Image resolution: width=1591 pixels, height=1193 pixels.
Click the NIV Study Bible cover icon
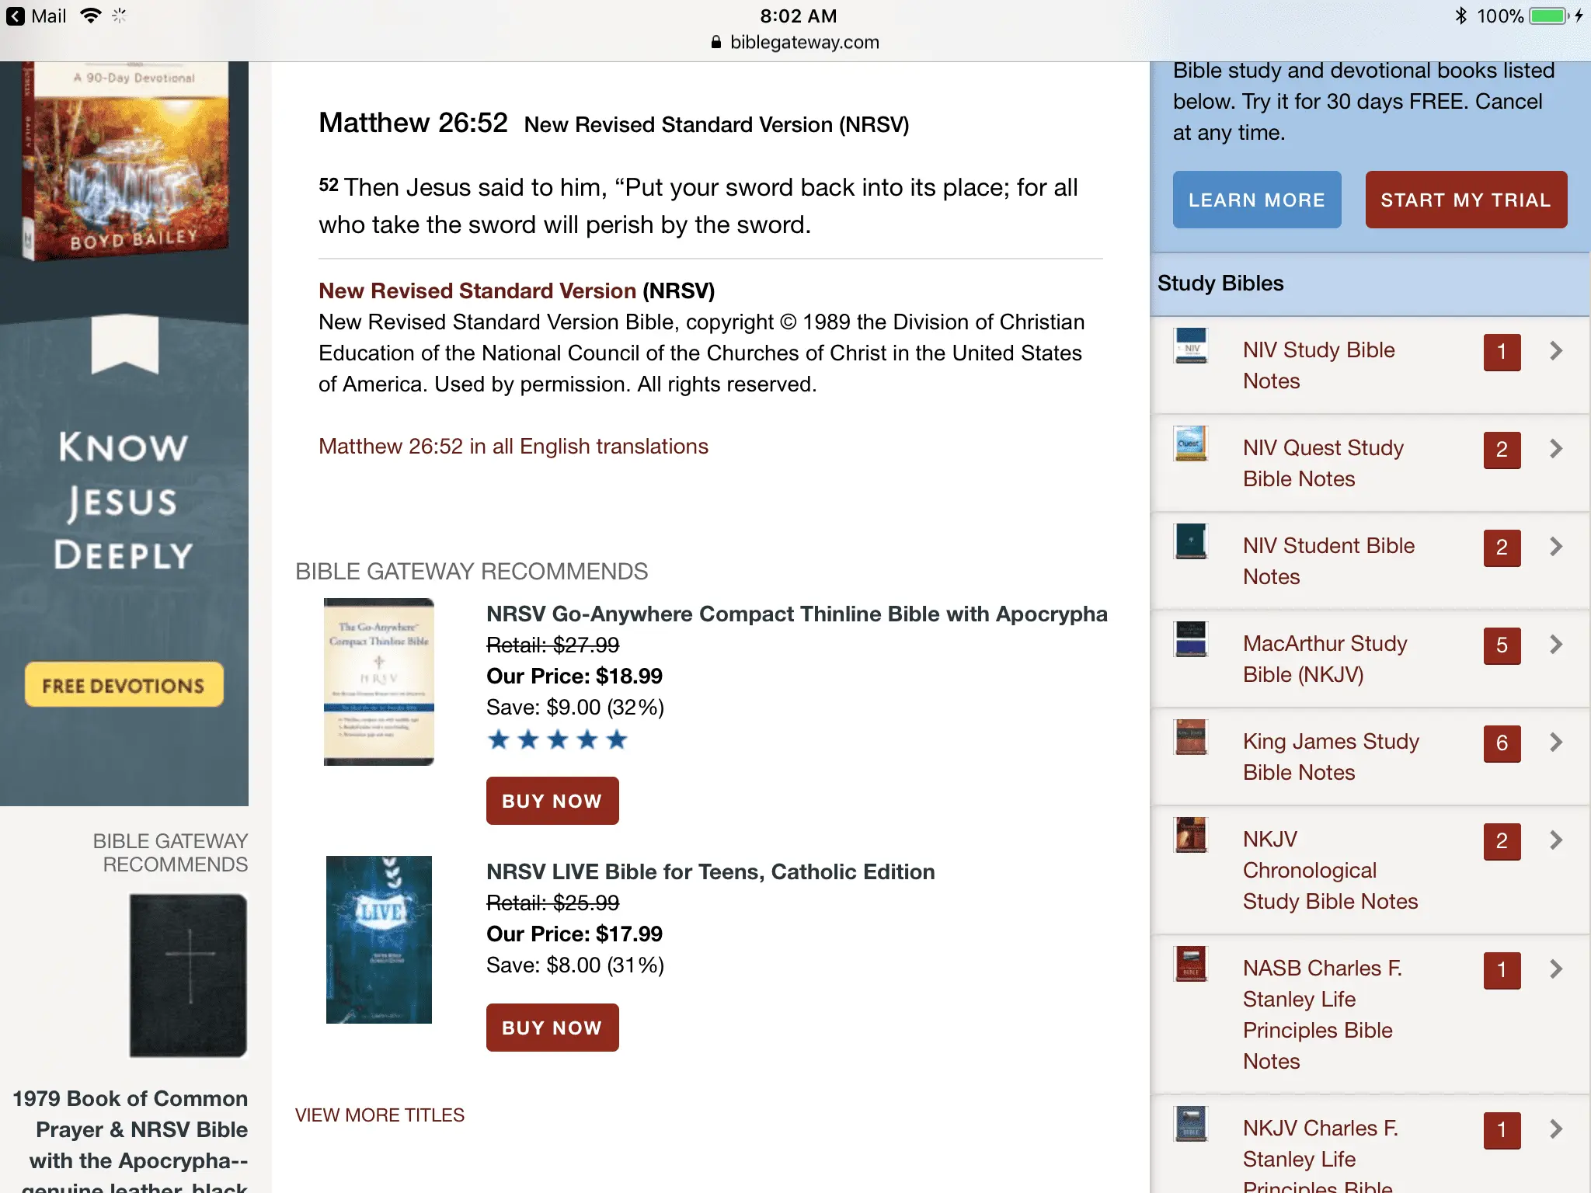click(1191, 346)
